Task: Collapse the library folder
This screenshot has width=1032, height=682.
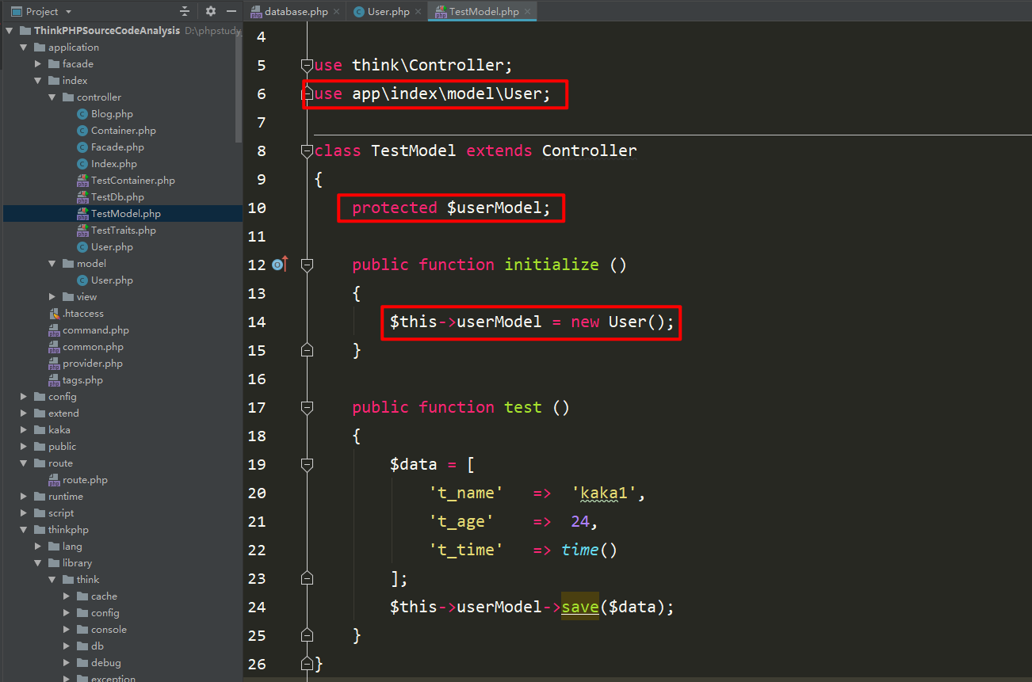Action: [38, 563]
